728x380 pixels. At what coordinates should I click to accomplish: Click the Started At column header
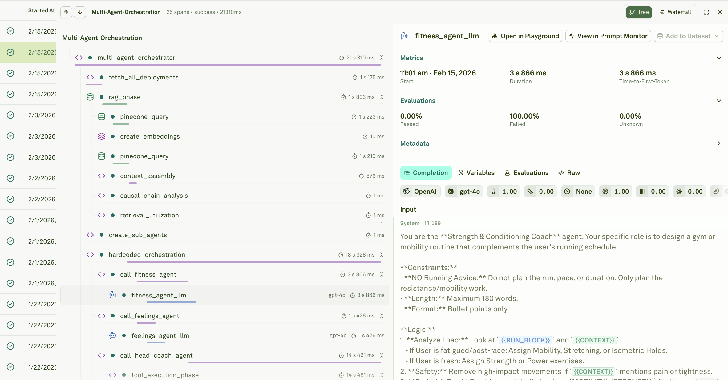point(42,10)
